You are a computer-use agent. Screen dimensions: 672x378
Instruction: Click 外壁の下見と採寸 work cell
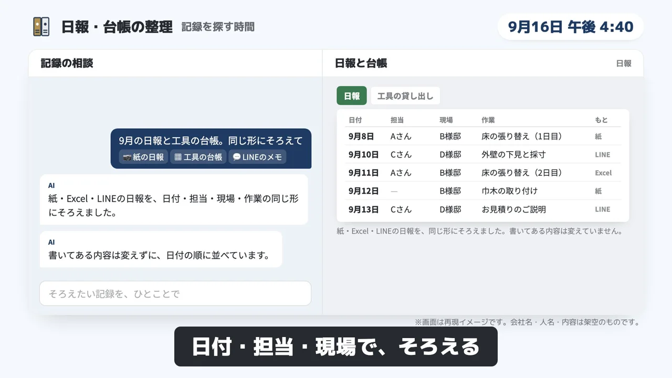click(x=513, y=154)
